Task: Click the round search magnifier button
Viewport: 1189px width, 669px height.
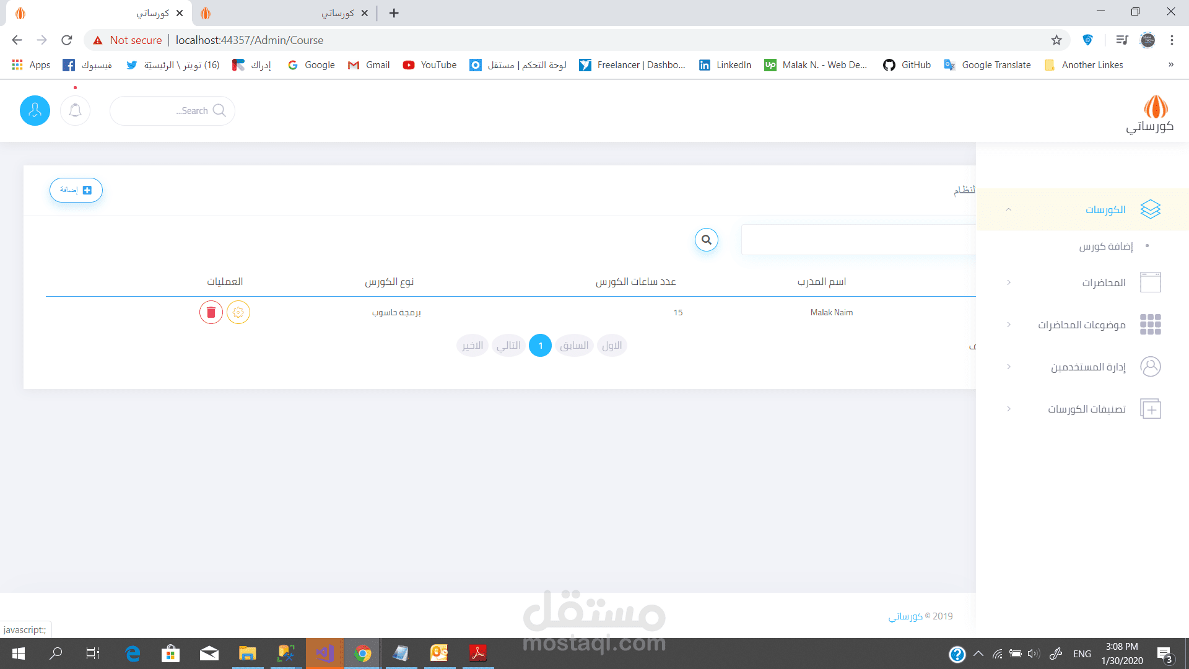Action: tap(706, 240)
